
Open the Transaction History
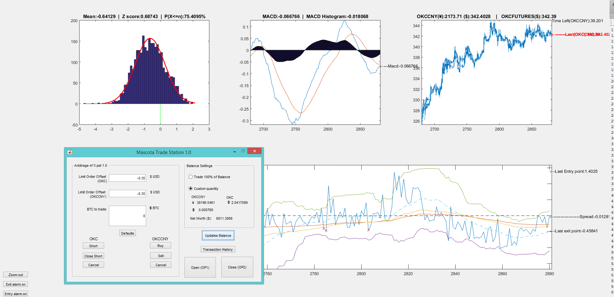pos(218,249)
